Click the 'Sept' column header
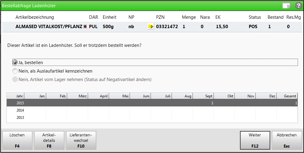This screenshot has width=304, height=153. pos(203,96)
